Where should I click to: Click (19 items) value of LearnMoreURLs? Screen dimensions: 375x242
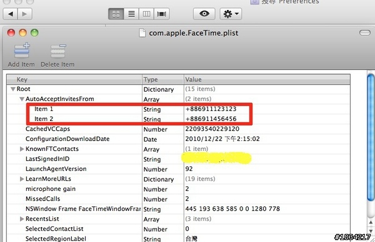click(x=200, y=179)
